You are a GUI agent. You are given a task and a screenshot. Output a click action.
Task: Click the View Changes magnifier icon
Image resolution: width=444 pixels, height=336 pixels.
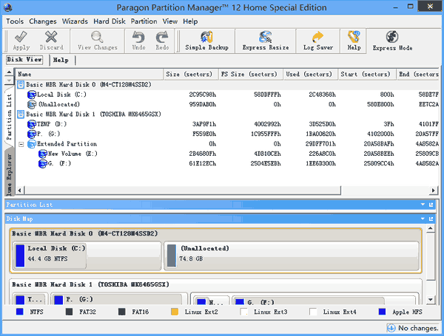coord(97,41)
